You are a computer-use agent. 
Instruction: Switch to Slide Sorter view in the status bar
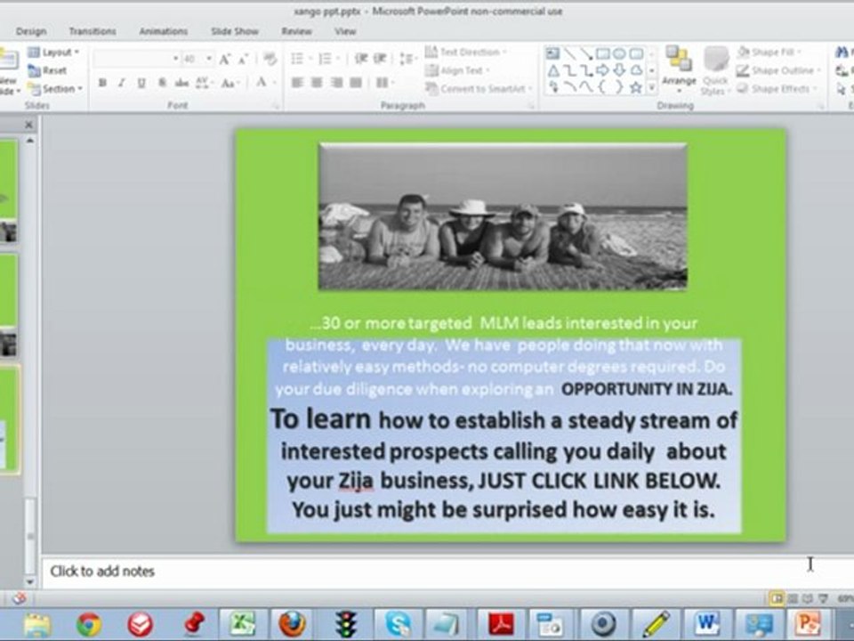[x=793, y=599]
